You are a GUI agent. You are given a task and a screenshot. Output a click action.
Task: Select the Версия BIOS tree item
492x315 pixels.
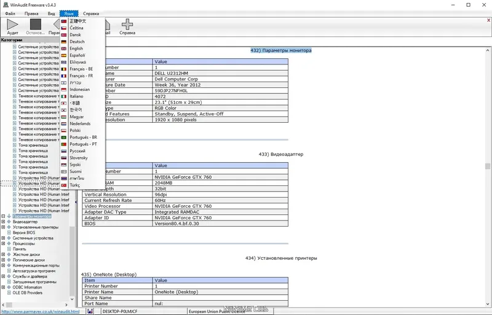coord(24,233)
